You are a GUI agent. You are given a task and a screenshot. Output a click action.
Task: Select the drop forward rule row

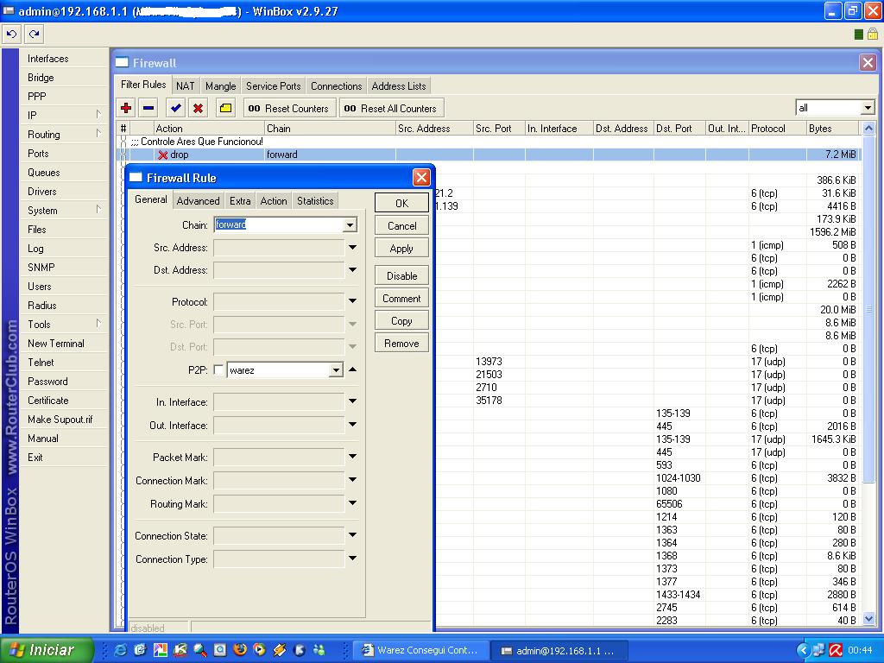click(489, 155)
